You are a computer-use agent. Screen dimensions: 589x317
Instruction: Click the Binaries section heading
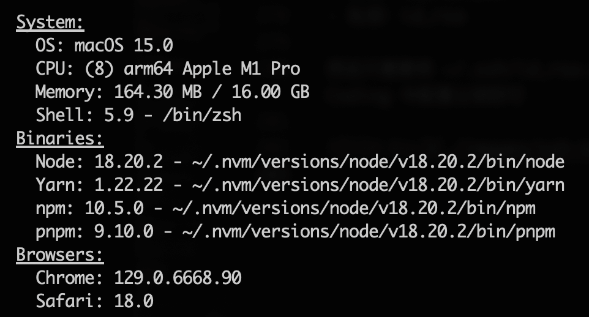60,138
